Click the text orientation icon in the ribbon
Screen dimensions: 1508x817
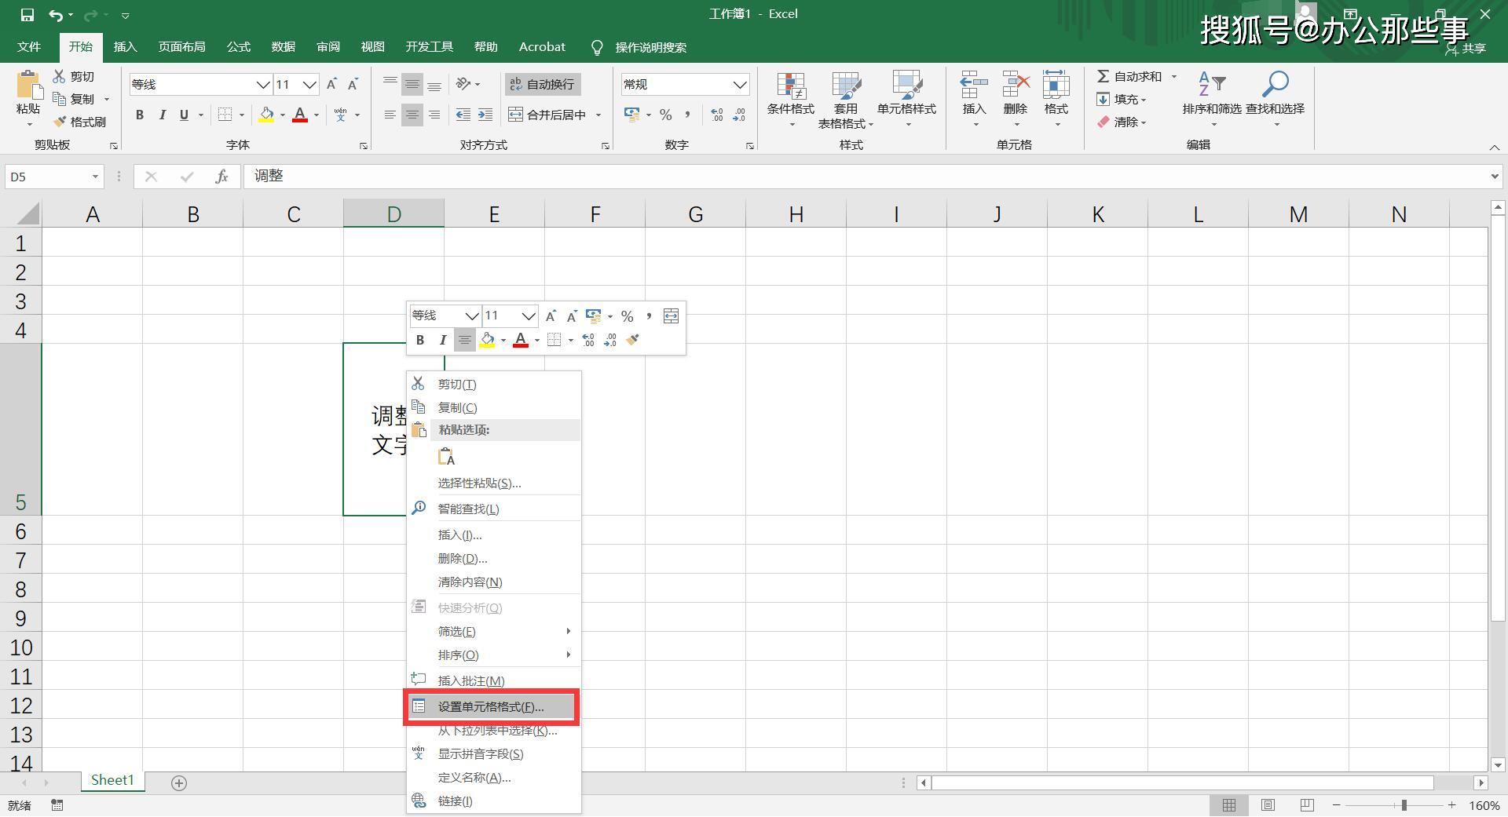tap(463, 84)
